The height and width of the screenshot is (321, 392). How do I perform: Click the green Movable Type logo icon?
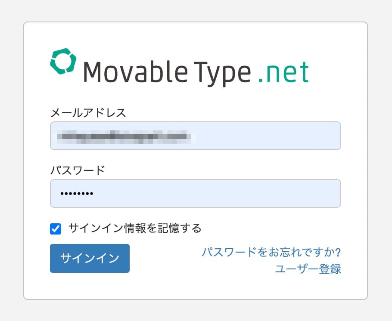pos(63,62)
